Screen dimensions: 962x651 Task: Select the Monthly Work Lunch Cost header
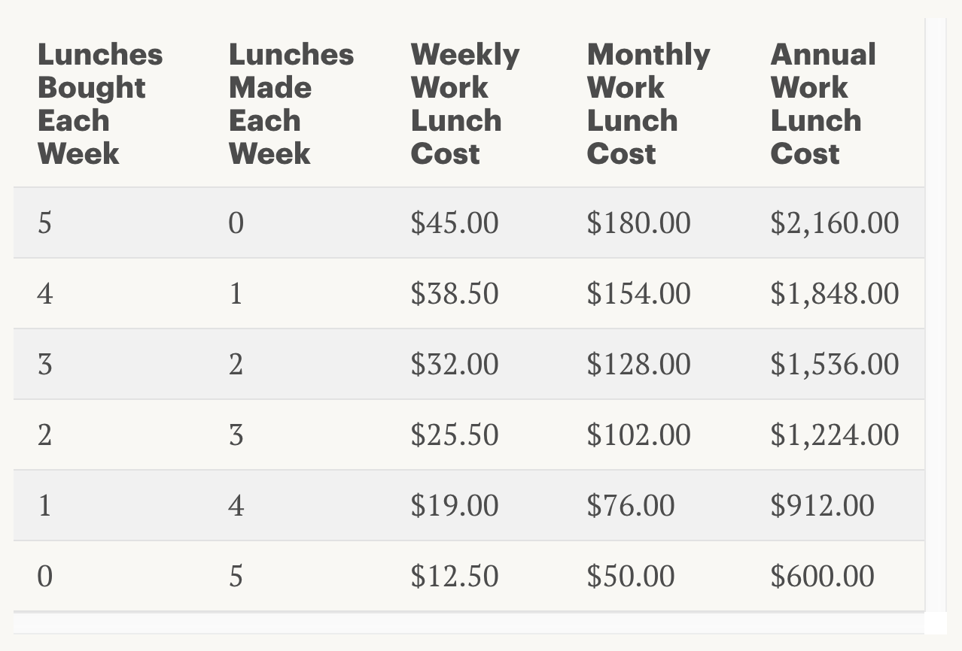pyautogui.click(x=647, y=104)
